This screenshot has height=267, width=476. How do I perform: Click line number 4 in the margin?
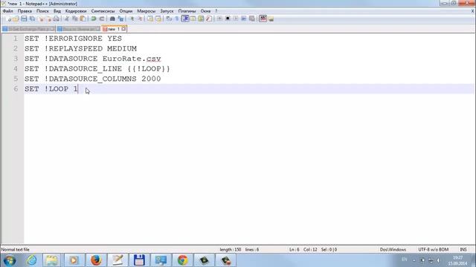click(16, 69)
